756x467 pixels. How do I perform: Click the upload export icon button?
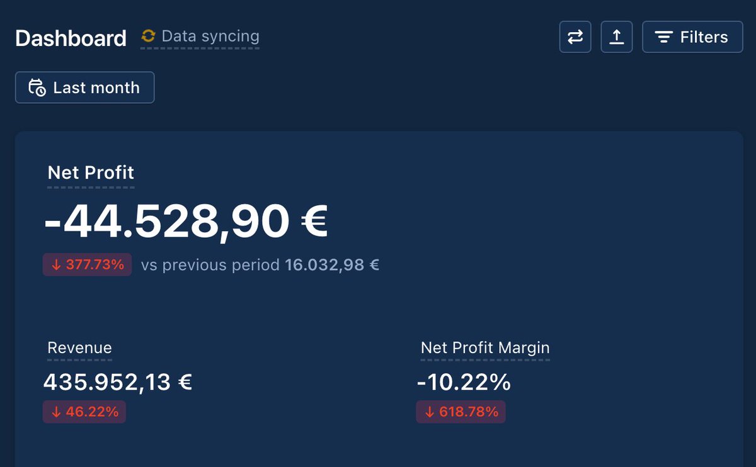point(617,37)
